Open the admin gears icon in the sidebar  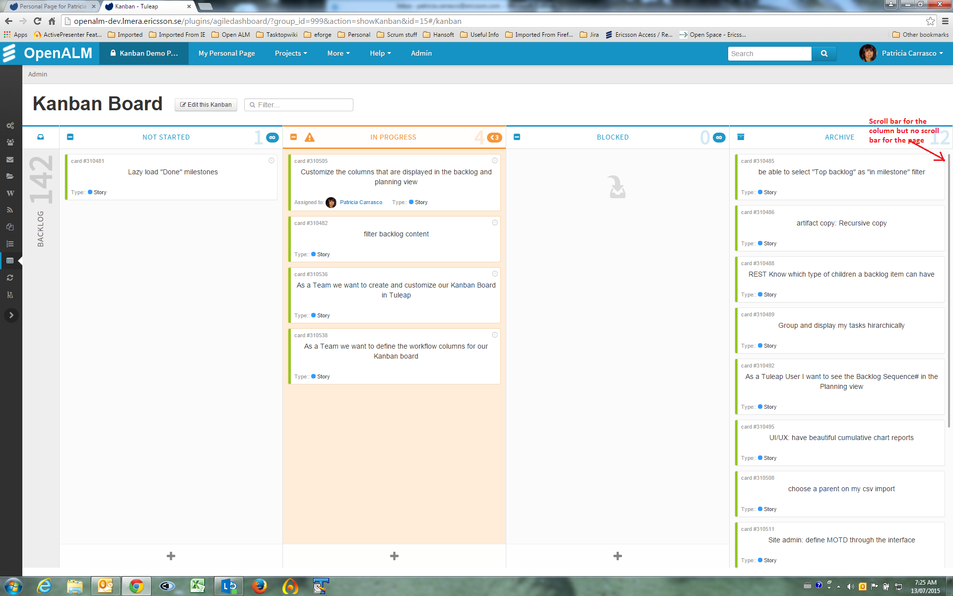[10, 126]
